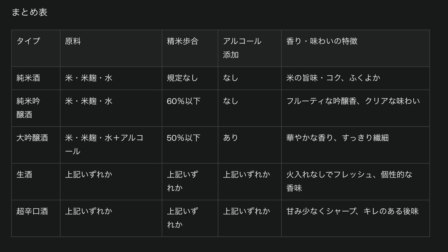Select the 香り・味わいの特徴 header cell

355,48
